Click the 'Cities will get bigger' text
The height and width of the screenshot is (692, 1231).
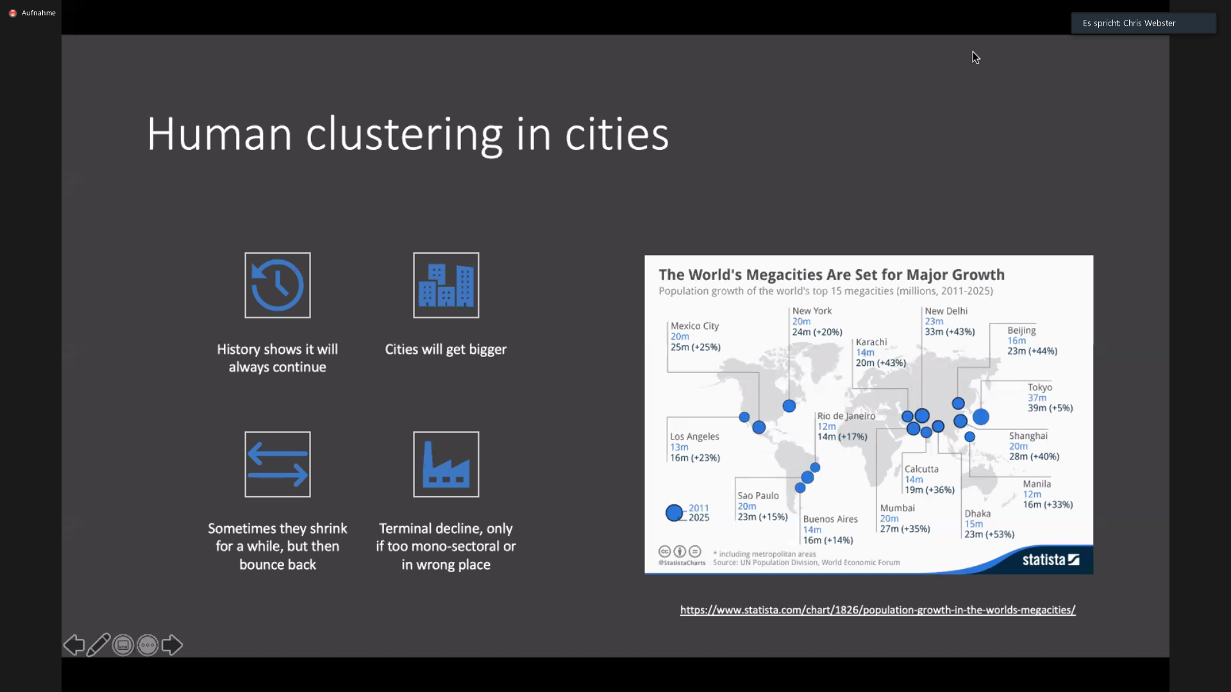click(x=446, y=349)
